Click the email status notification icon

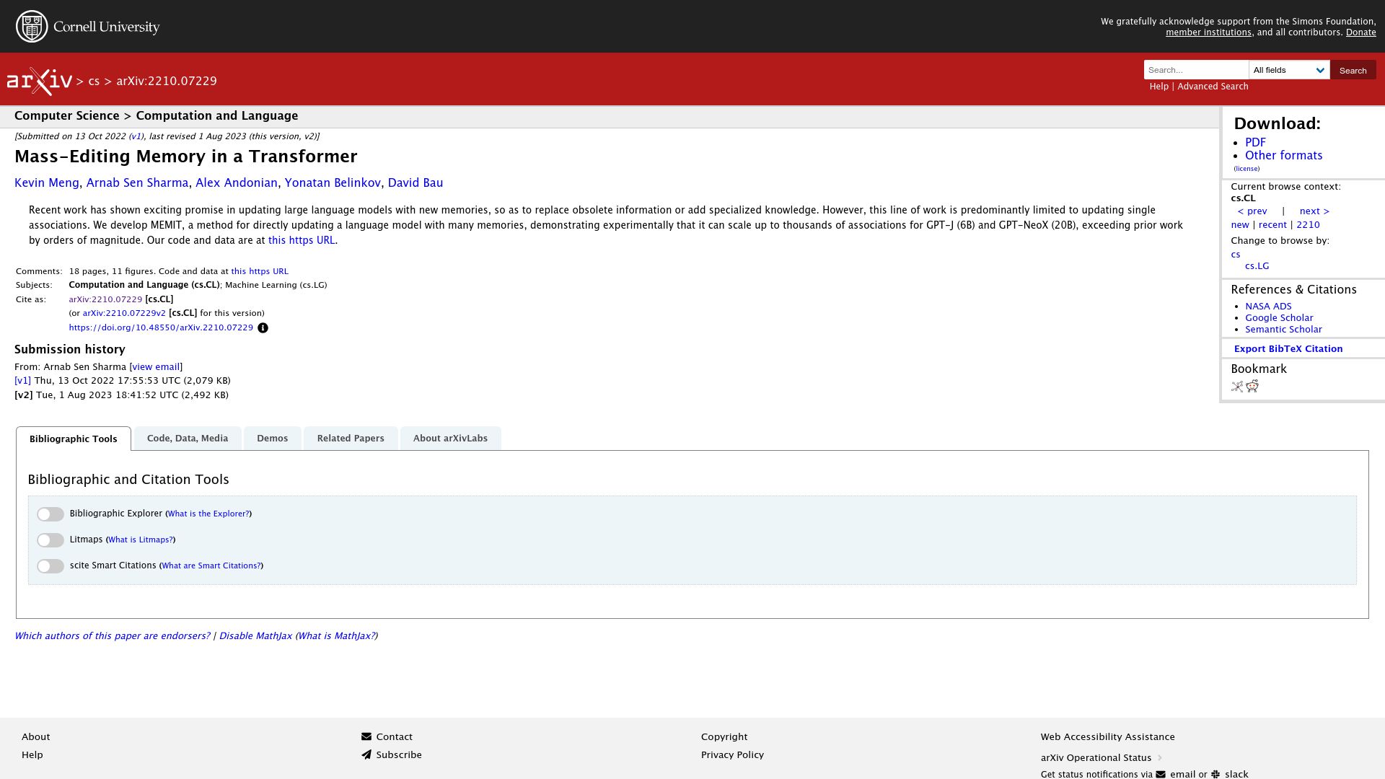(x=1161, y=775)
